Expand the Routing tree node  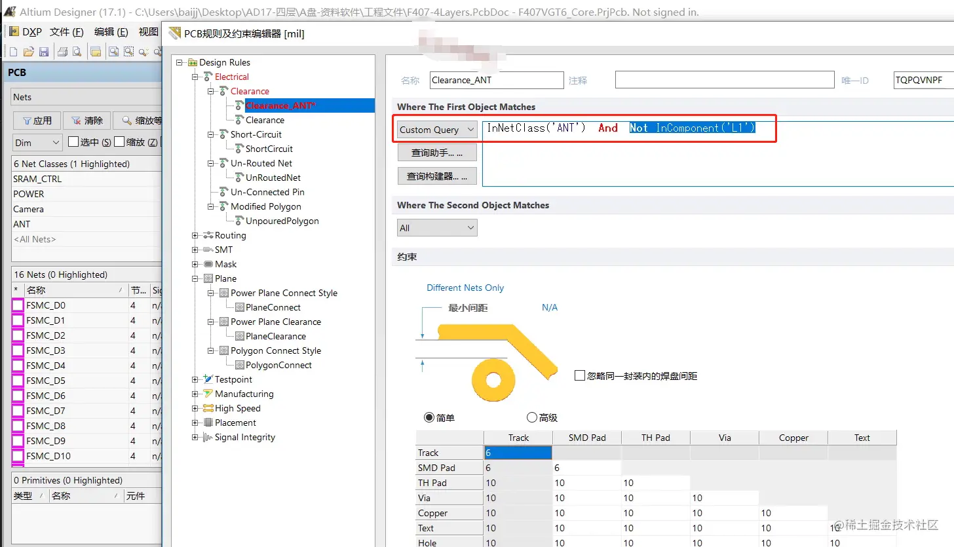click(x=195, y=236)
